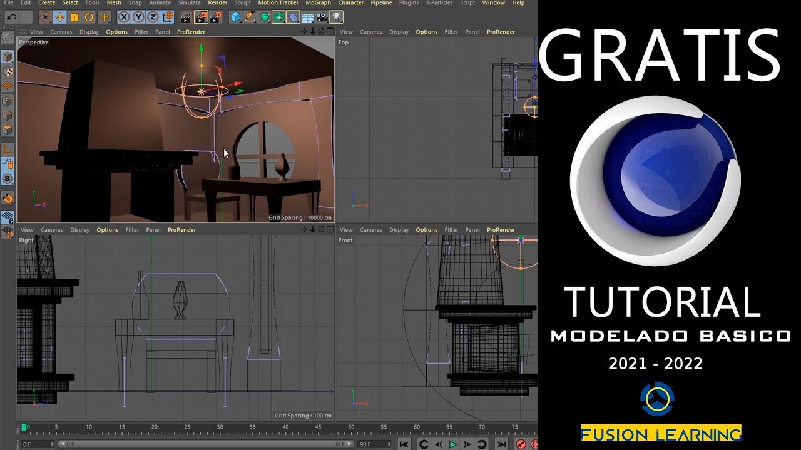Click the stepper arrows on the '0 F' field

click(x=53, y=444)
